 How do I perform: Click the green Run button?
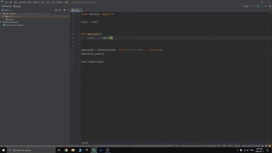pos(254,6)
